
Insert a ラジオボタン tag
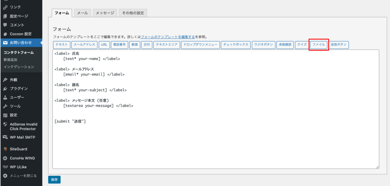(x=264, y=45)
